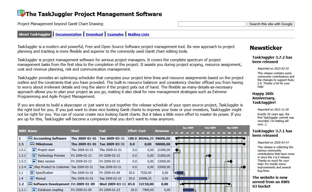The height and width of the screenshot is (192, 312).
Task: Click the Beta version milestone diamond
Action: pos(230,161)
